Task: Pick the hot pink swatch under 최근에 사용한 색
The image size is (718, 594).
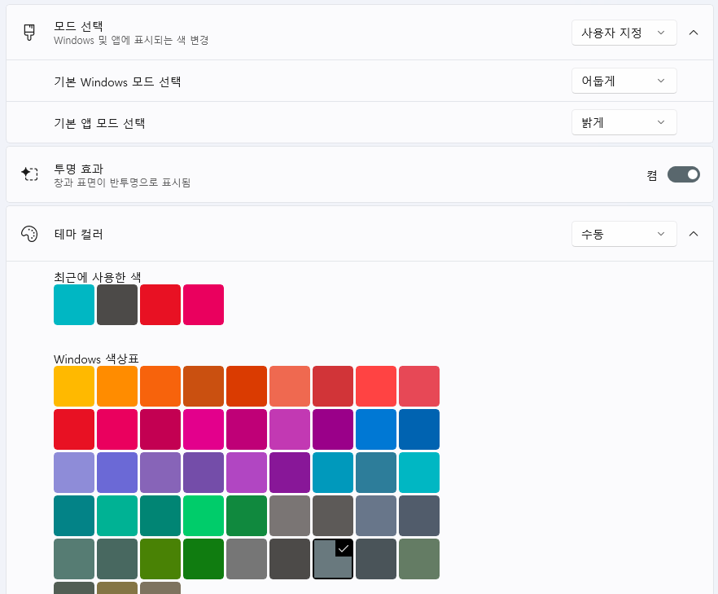Action: [204, 305]
